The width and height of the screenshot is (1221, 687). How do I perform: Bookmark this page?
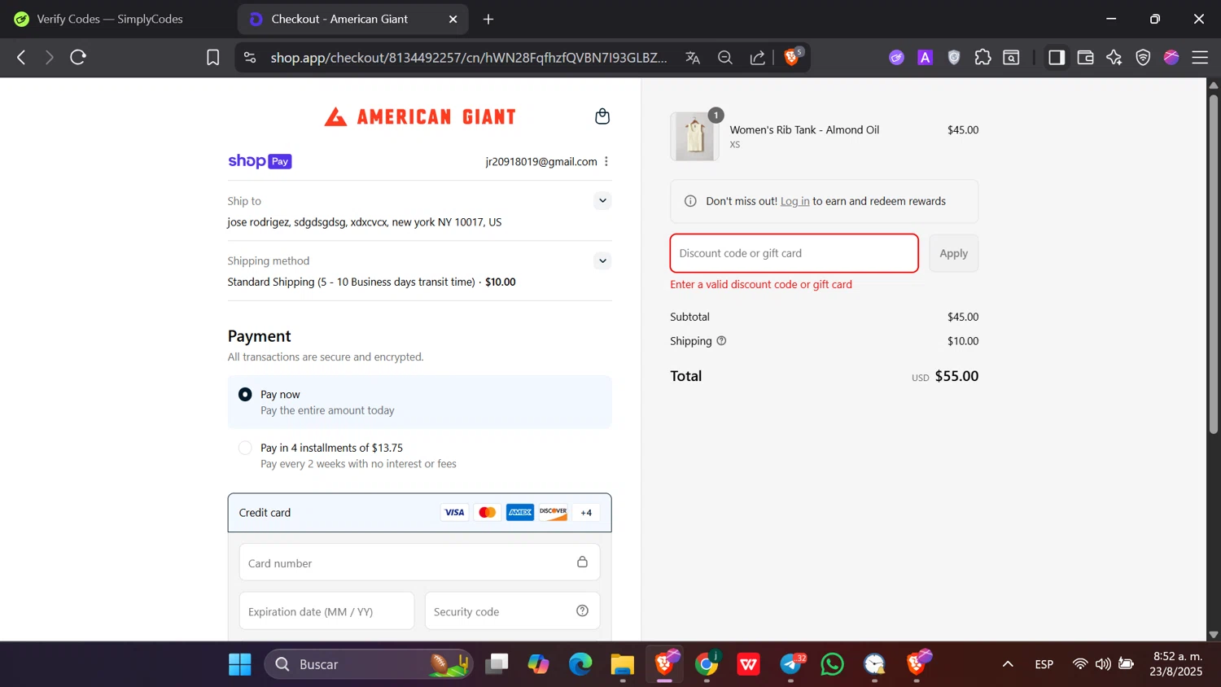click(x=213, y=57)
